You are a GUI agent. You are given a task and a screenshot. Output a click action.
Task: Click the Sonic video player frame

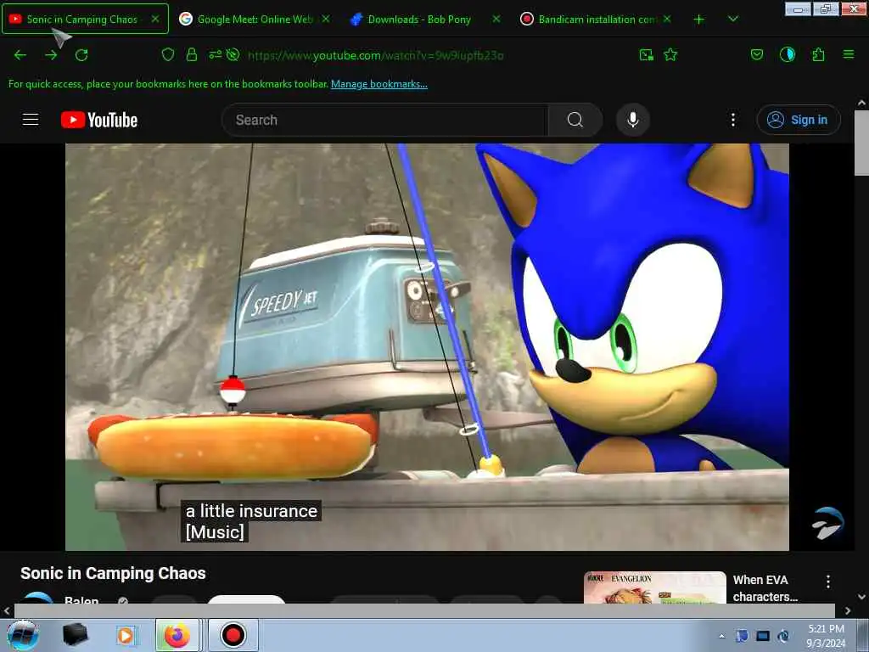pos(427,346)
